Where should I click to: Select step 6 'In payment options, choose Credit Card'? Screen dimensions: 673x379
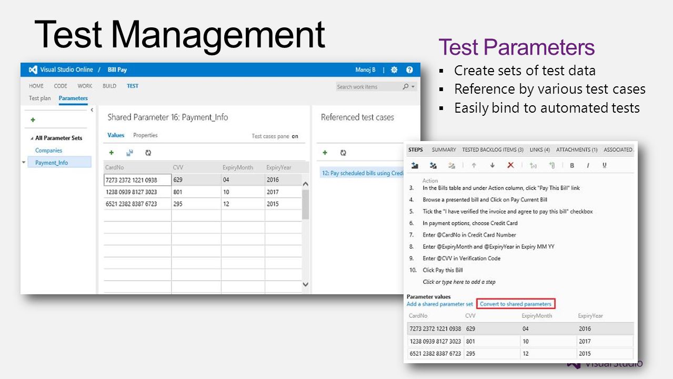click(x=470, y=223)
